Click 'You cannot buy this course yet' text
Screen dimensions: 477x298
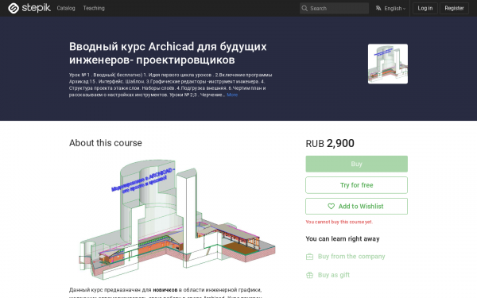coord(339,222)
